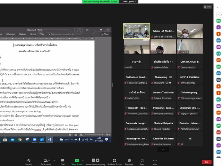Open Microsoft Store from shared taskbar
This screenshot has height=166, width=222.
tap(5, 140)
